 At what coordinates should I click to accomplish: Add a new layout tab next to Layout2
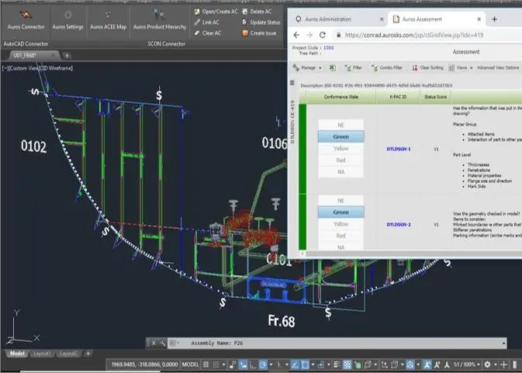88,354
